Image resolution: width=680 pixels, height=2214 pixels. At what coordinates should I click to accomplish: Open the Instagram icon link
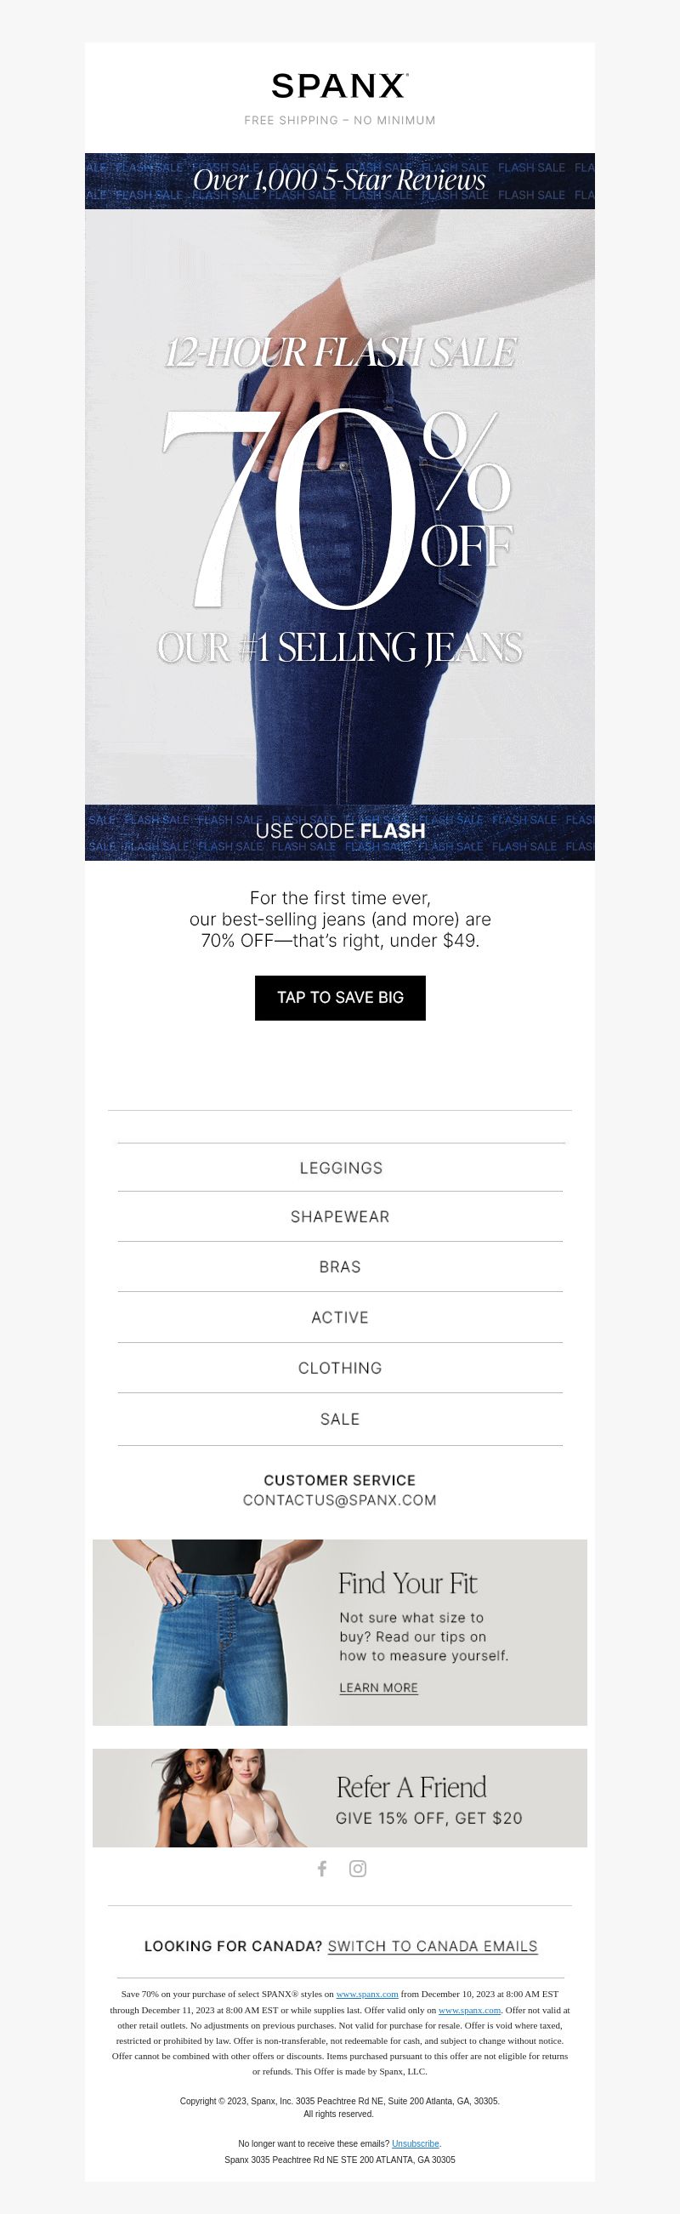[x=358, y=1869]
